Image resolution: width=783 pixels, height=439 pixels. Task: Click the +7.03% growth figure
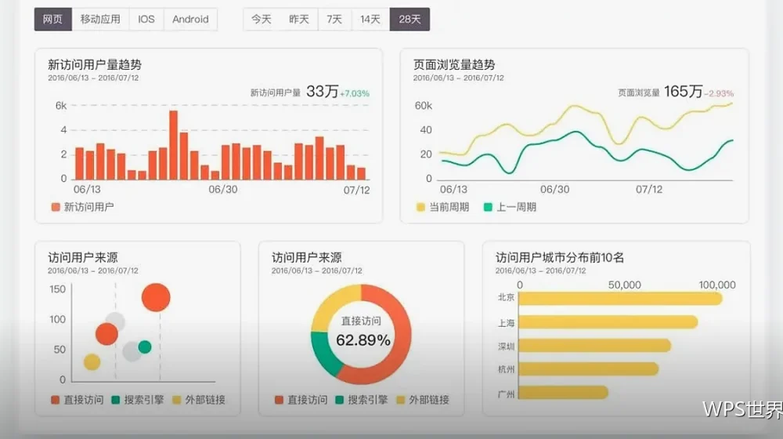(x=355, y=93)
